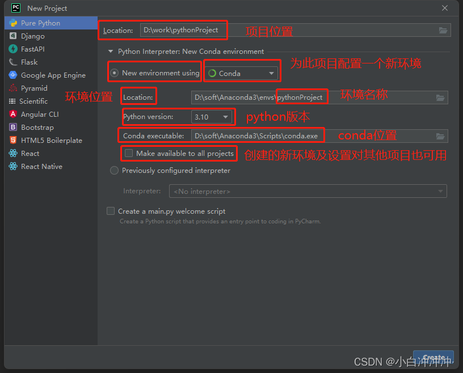
Task: Select the Pure Python project type
Action: pyautogui.click(x=51, y=23)
